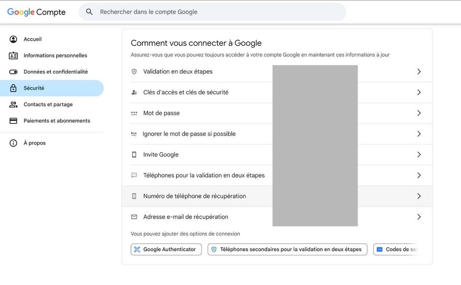Click the phone icon beside Invite Google
461x285 pixels.
pos(134,155)
